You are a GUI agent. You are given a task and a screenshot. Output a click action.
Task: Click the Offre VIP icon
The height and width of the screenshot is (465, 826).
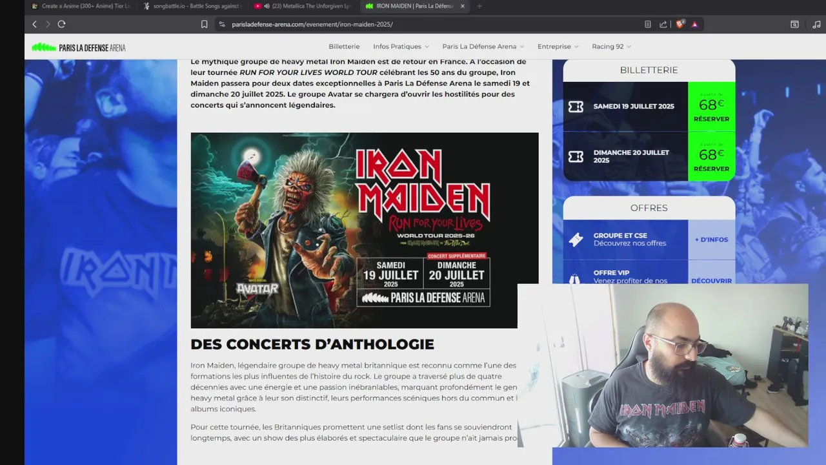point(576,278)
